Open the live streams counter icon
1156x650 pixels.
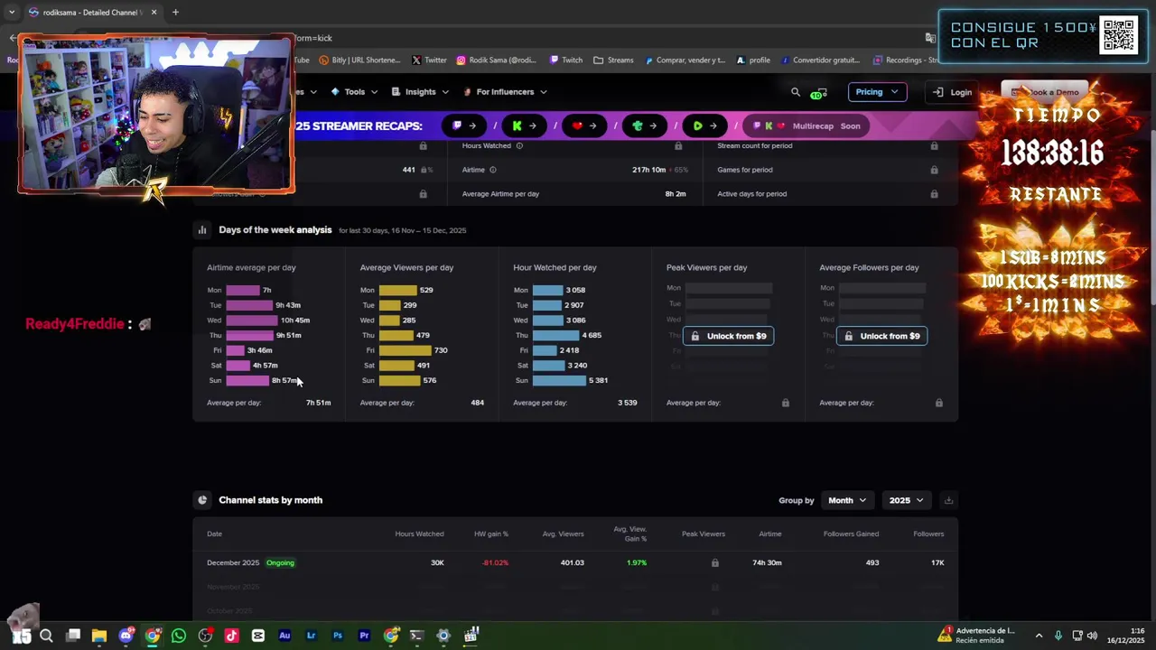click(817, 93)
